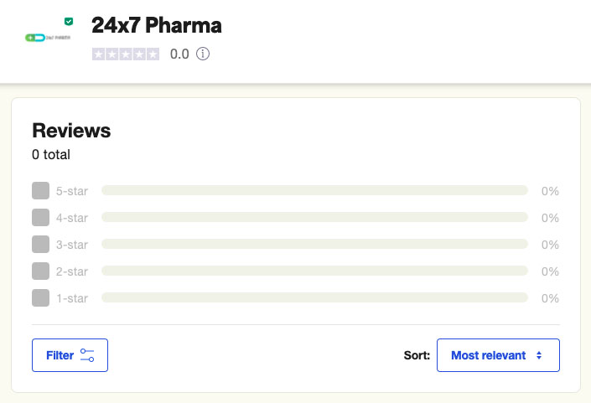The height and width of the screenshot is (403, 591).
Task: Open the Filter button
Action: 70,355
